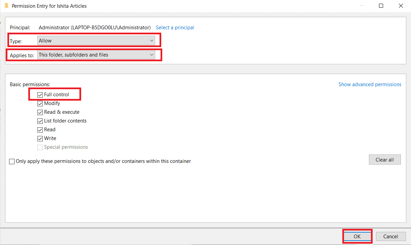Click Show advanced permissions link
Screen dimensions: 411x245
click(x=370, y=84)
